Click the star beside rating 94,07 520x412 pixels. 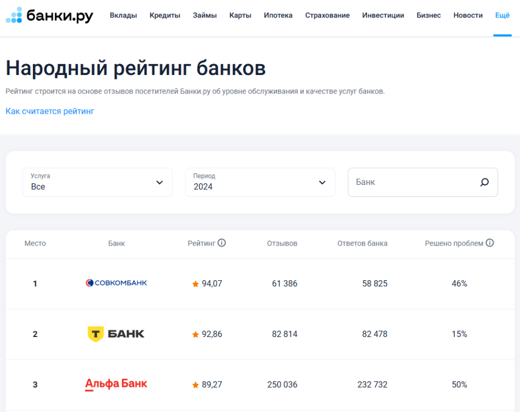[195, 284]
